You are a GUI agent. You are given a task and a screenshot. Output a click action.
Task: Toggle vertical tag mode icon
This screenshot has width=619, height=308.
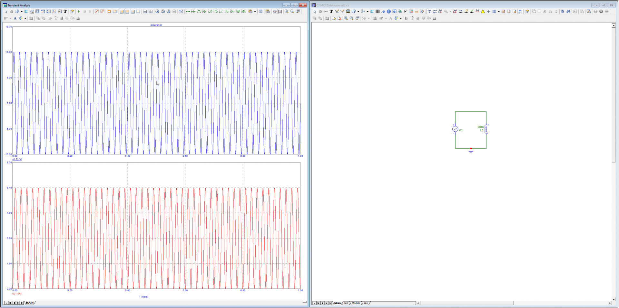point(280,11)
